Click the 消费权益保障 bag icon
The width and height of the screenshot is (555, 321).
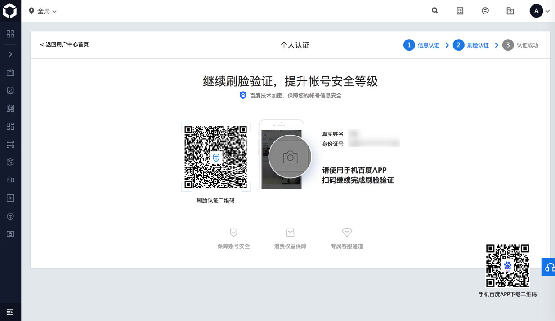tap(290, 232)
